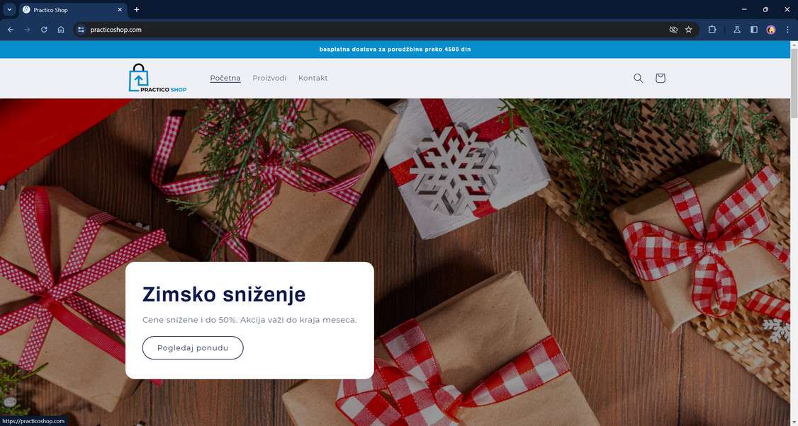The image size is (798, 426).
Task: Go to the Kontakt page
Action: pyautogui.click(x=313, y=78)
